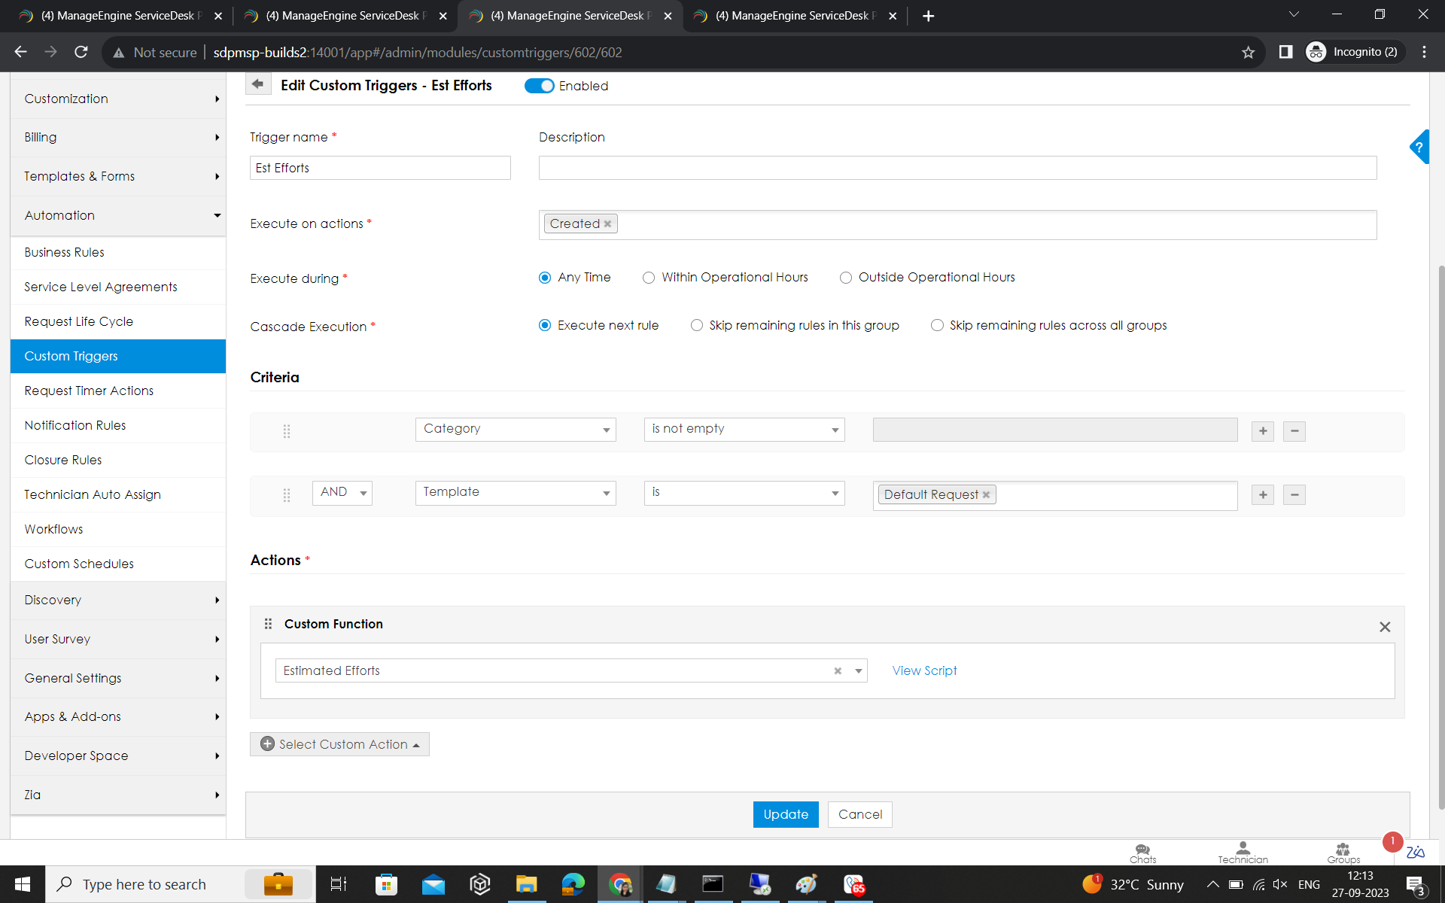Image resolution: width=1445 pixels, height=903 pixels.
Task: Click the back arrow beside Edit Custom Triggers
Action: click(x=257, y=84)
